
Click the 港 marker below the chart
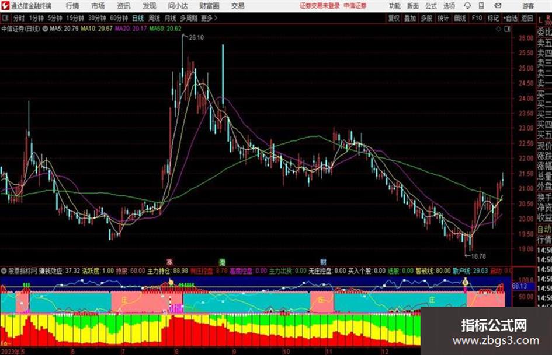tap(222, 262)
